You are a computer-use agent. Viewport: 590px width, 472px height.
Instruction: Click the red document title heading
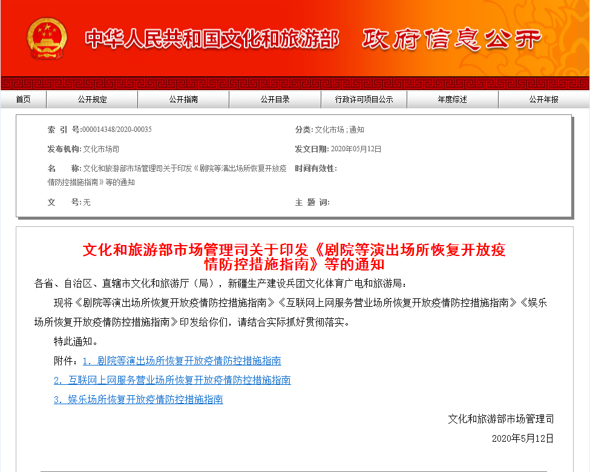point(294,257)
